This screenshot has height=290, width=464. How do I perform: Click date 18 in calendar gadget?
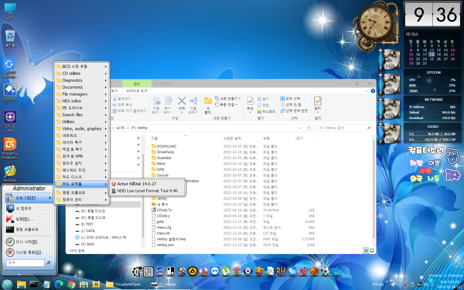point(432,55)
